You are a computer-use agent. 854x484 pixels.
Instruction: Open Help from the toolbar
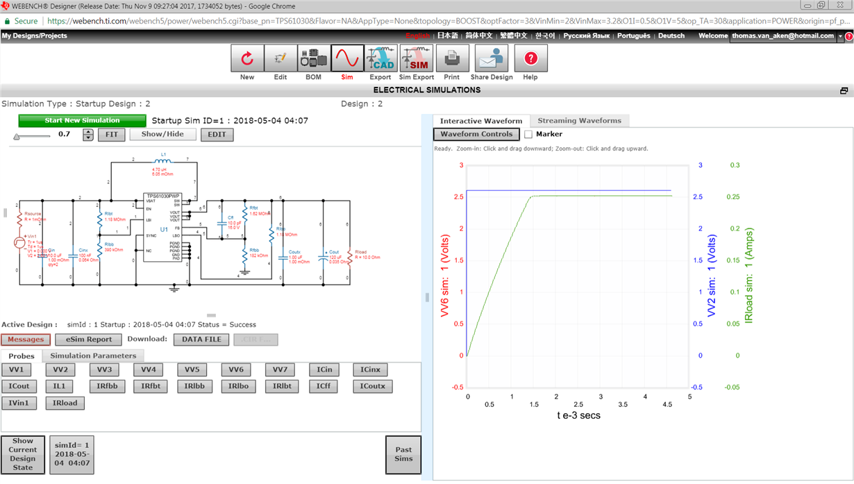[x=530, y=58]
